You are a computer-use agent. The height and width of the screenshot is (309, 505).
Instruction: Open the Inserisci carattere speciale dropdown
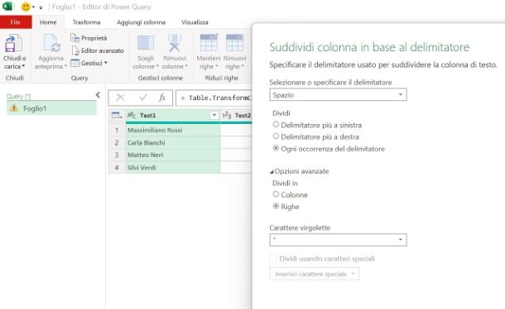tap(315, 273)
